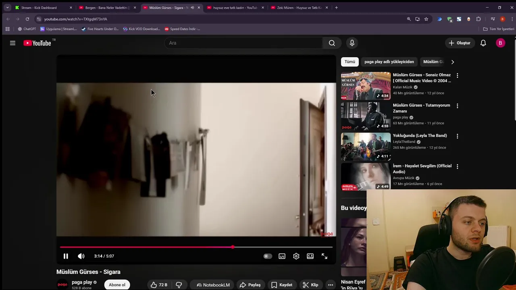Image resolution: width=516 pixels, height=290 pixels.
Task: Open the Sensiz Olmaz video thumbnail
Action: pyautogui.click(x=366, y=86)
